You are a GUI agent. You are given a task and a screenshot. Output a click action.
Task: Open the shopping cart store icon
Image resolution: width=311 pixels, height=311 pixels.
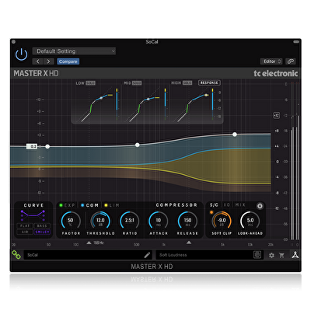click(281, 256)
